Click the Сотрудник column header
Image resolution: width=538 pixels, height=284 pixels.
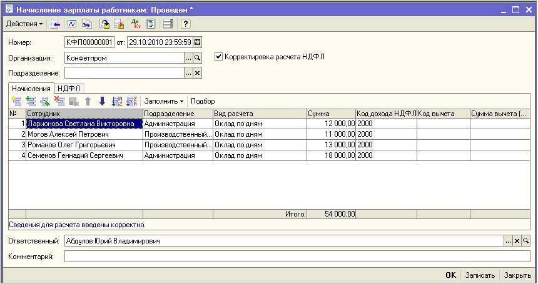pos(84,114)
